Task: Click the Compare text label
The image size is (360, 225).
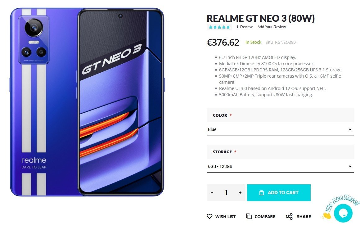Action: (x=265, y=217)
